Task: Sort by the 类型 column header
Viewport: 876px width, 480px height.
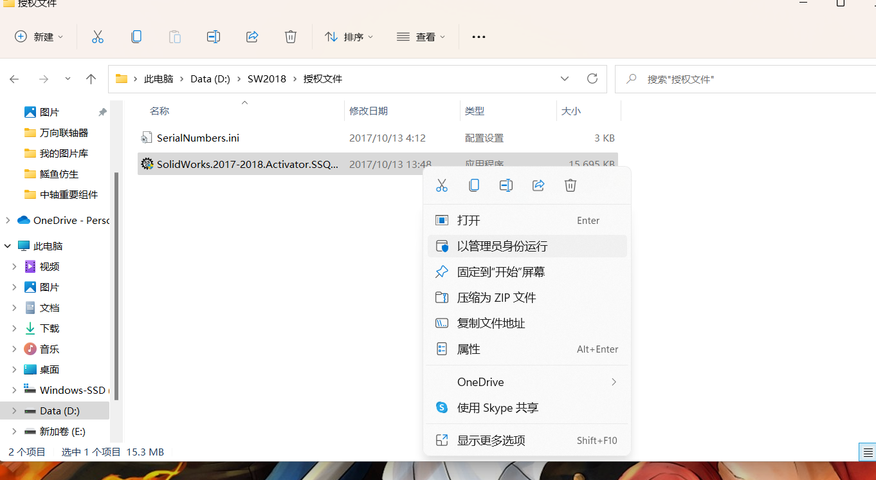Action: pyautogui.click(x=475, y=111)
